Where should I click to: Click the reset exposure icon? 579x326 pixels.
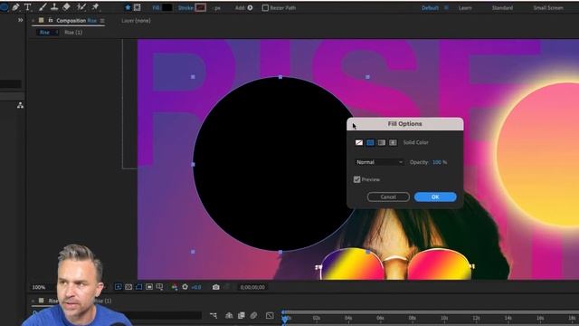tap(185, 287)
